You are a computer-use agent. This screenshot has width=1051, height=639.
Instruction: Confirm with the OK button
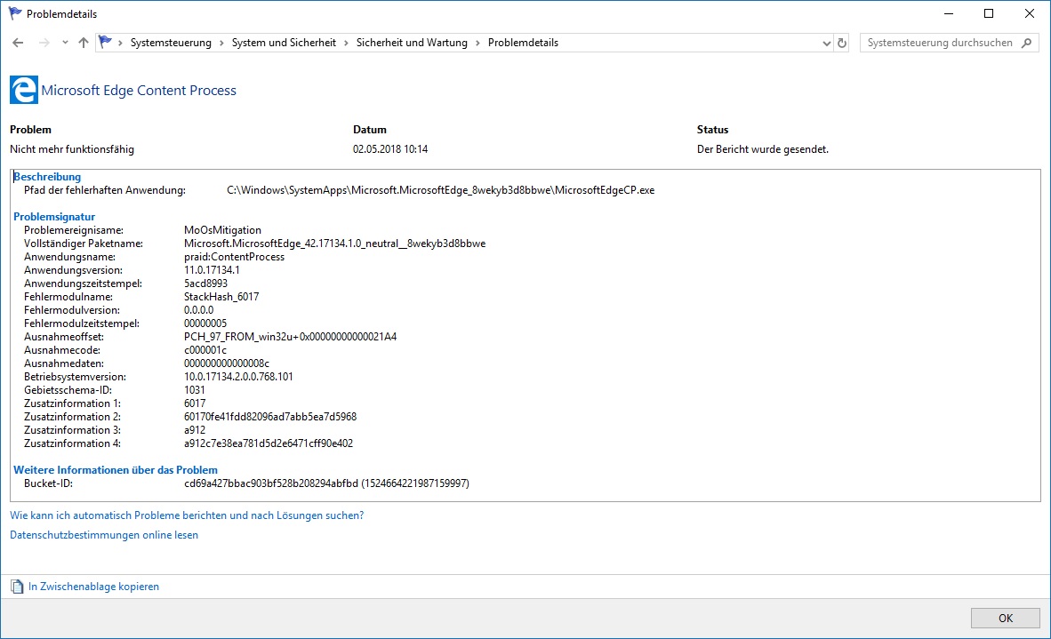(1006, 619)
